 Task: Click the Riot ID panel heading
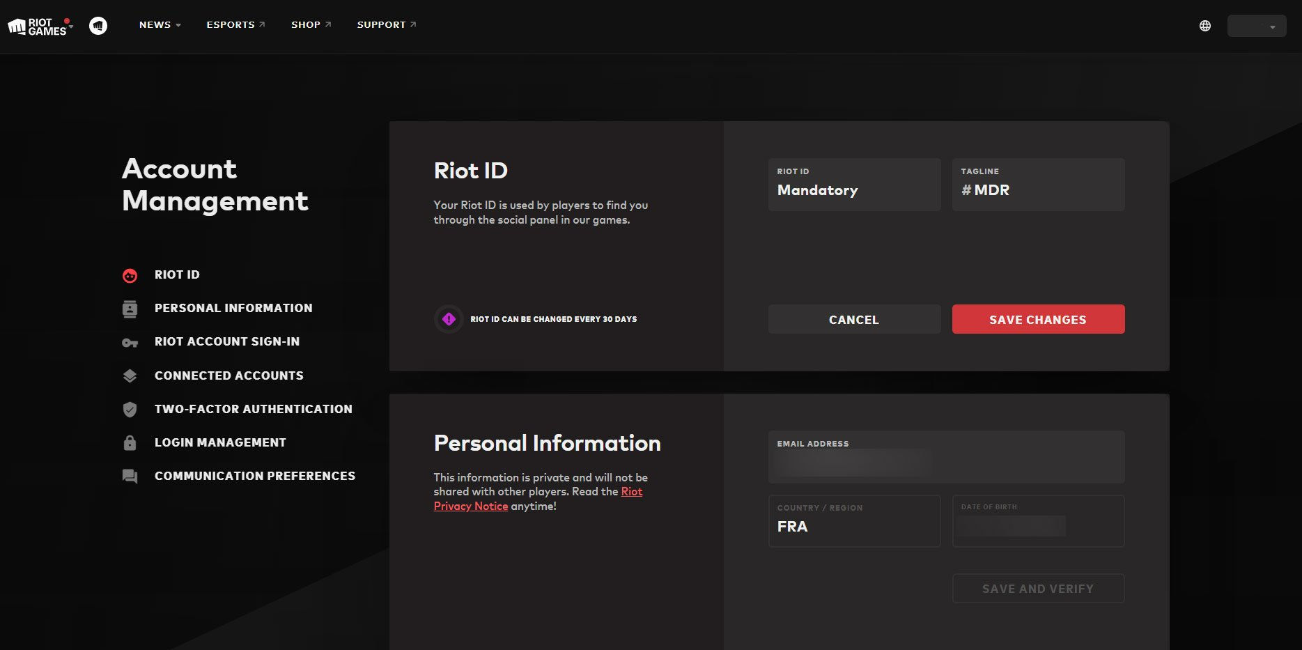tap(470, 171)
